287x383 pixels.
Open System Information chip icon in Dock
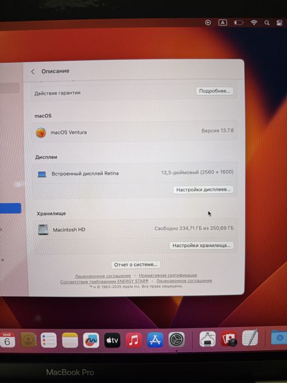[207, 339]
